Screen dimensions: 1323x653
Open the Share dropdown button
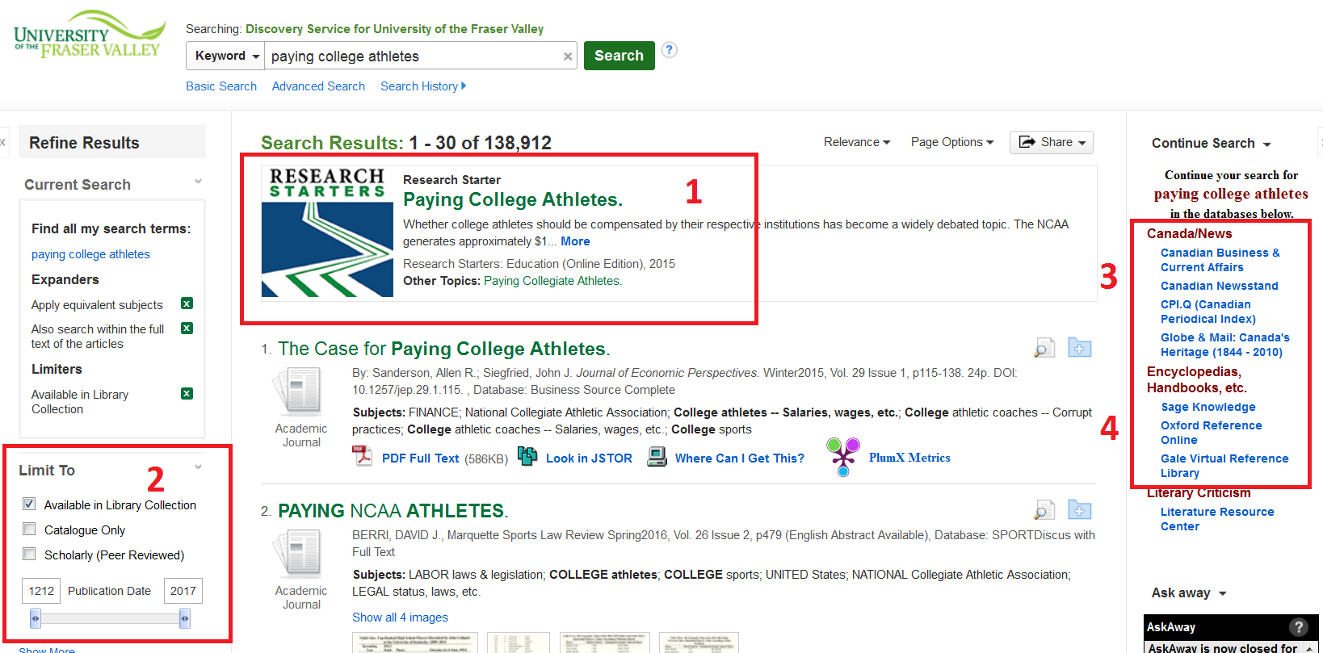tap(1051, 142)
